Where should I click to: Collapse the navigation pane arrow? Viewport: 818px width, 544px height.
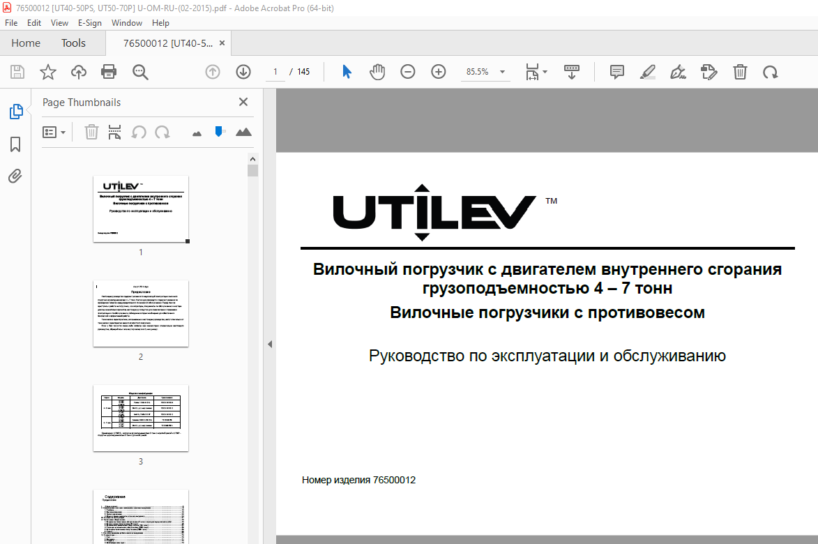[270, 345]
